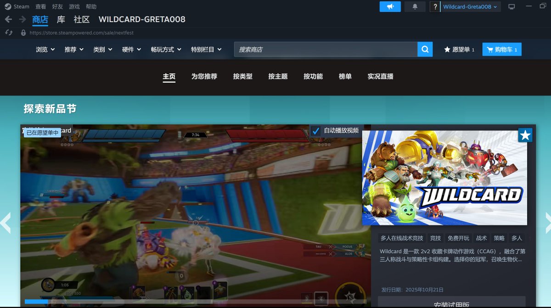This screenshot has height=308, width=551.
Task: Click the magnifier search button
Action: [x=425, y=50]
